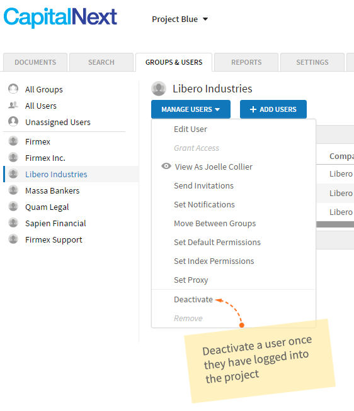
Task: Click the Quam Legal group avatar icon
Action: tap(13, 206)
